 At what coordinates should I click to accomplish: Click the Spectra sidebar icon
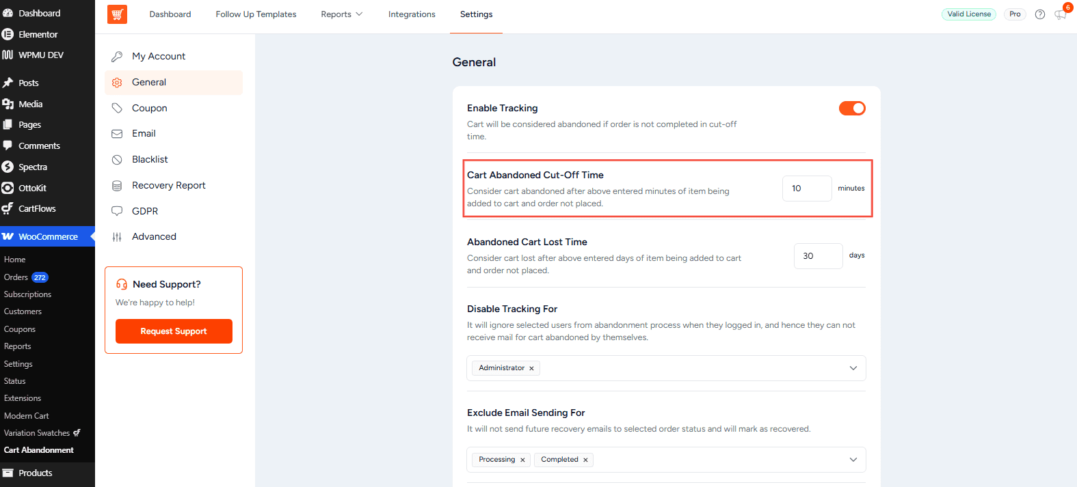(x=8, y=167)
